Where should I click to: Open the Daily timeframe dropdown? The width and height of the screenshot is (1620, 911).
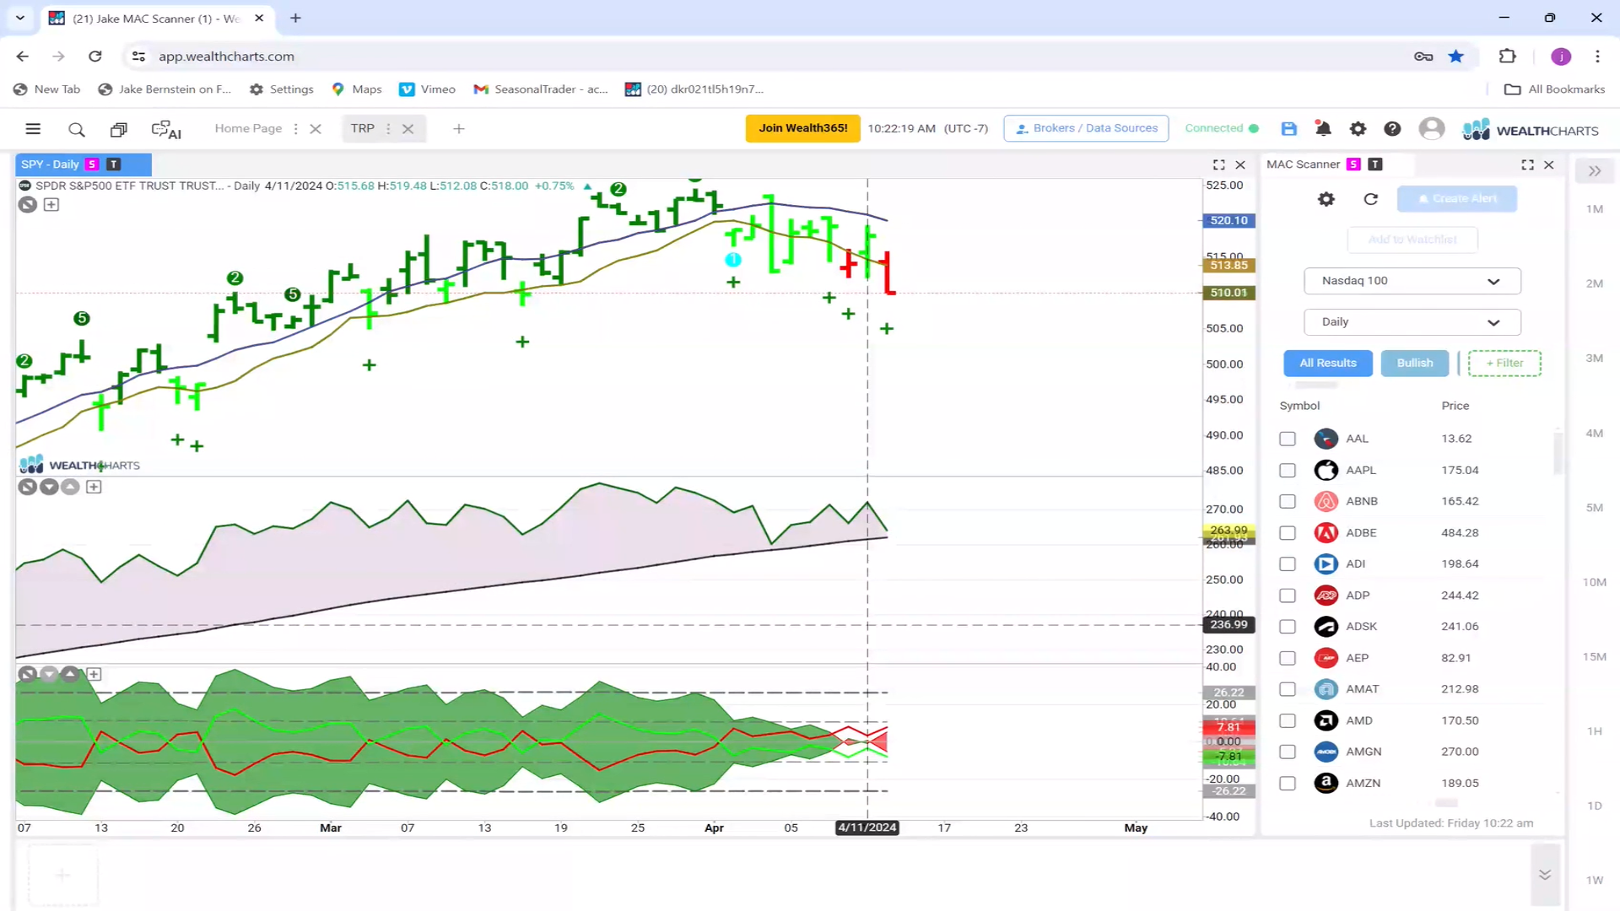point(1412,322)
